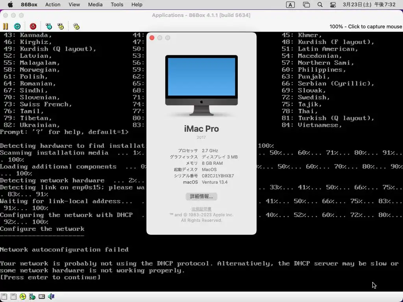Viewport: 403px width, 302px height.
Task: Open the 法規証明書 link
Action: 201,209
